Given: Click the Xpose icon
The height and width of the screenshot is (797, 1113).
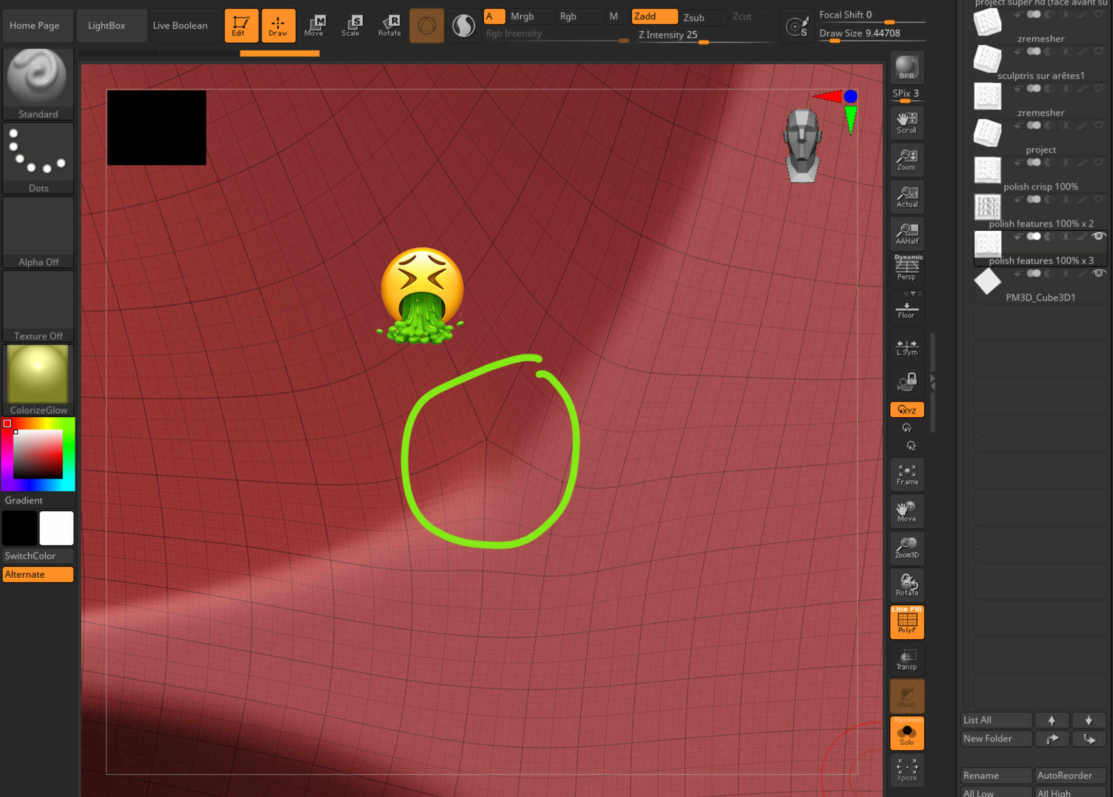Looking at the screenshot, I should pyautogui.click(x=907, y=770).
